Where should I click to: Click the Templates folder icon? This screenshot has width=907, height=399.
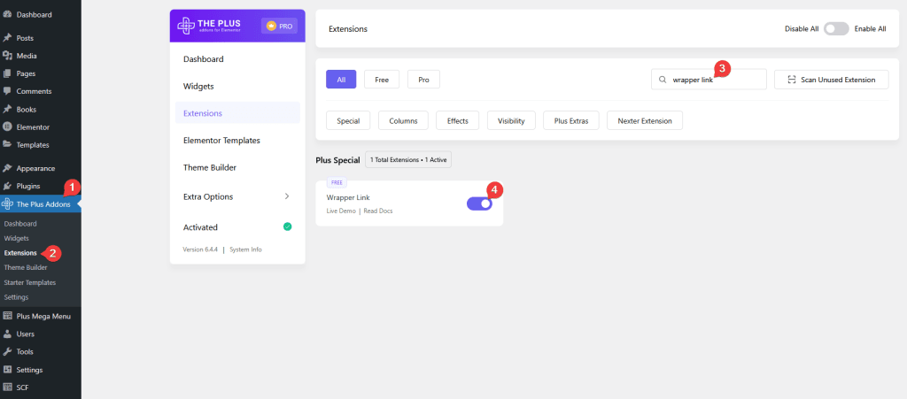coord(7,145)
